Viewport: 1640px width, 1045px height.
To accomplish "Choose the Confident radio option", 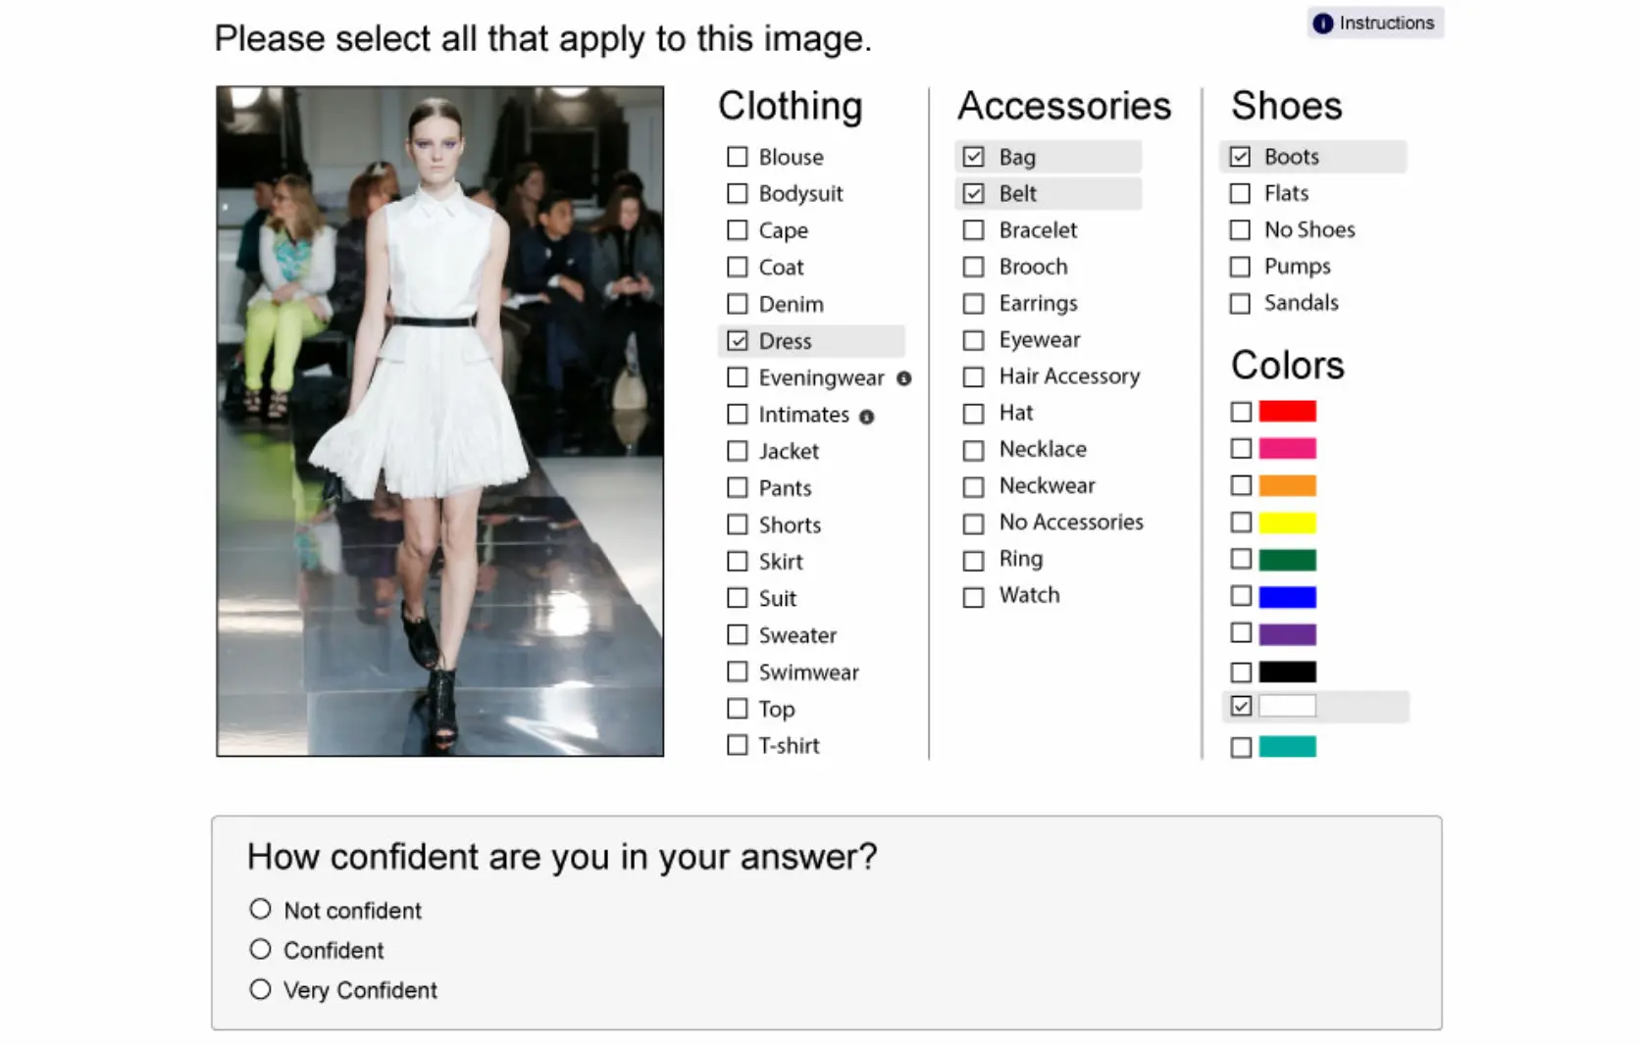I will tap(260, 949).
